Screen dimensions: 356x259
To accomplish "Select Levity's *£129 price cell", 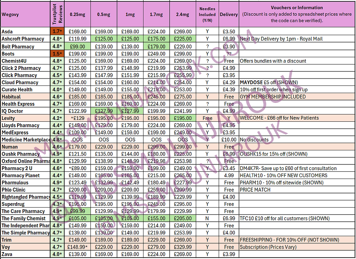I will point(77,118).
